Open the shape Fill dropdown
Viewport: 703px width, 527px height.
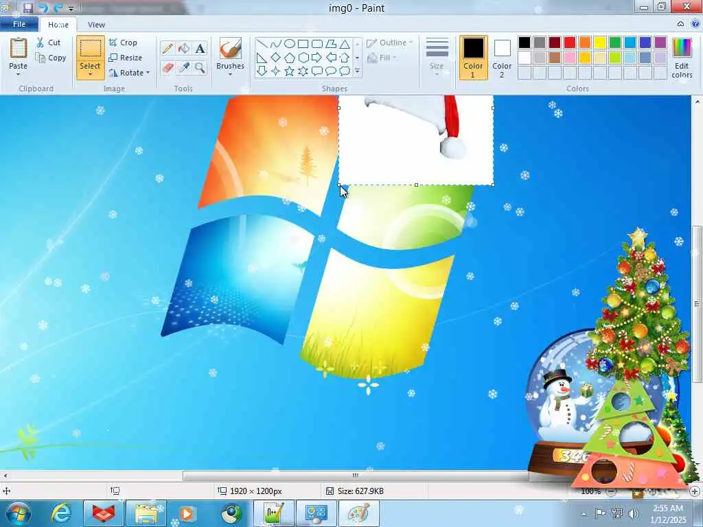point(382,58)
